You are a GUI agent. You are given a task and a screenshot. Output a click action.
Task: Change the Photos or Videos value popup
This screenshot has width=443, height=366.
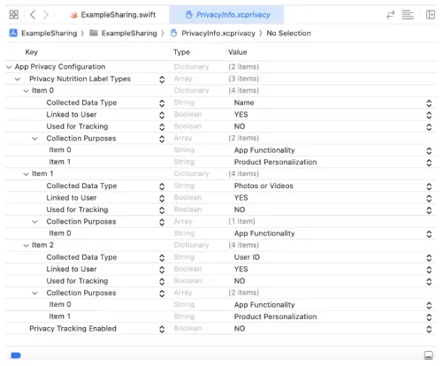click(x=429, y=187)
